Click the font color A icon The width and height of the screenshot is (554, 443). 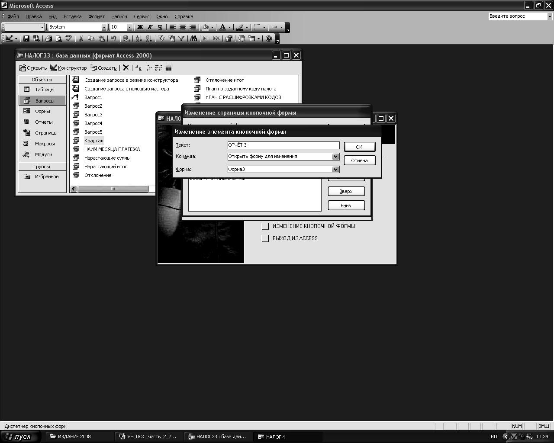pyautogui.click(x=222, y=27)
